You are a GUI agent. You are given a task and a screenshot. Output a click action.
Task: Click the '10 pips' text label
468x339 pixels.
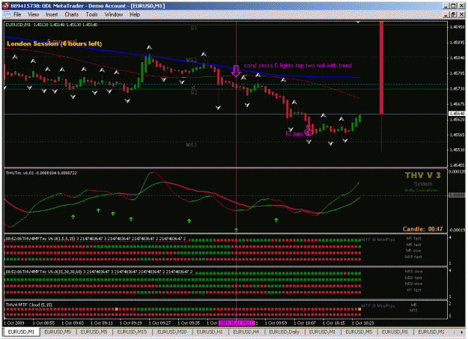pos(294,133)
